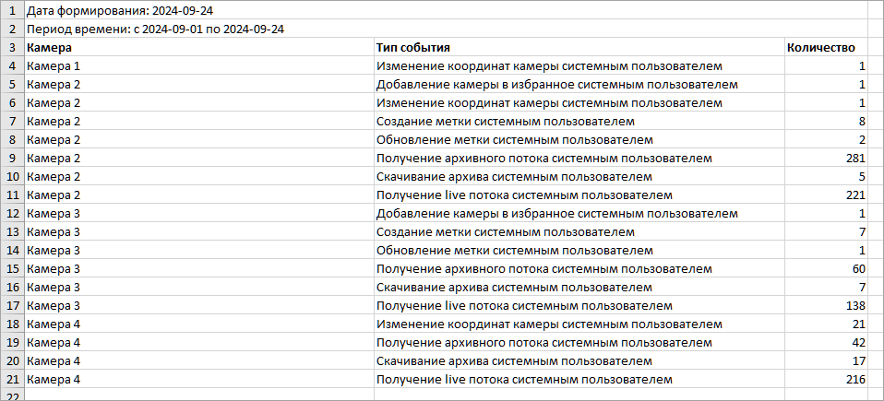Screen dimensions: 884x401
Task: Click the Камера 1 cell
Action: coord(54,65)
